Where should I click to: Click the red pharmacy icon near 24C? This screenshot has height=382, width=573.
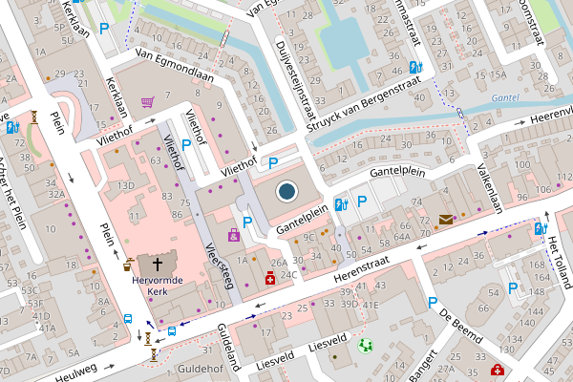click(x=270, y=278)
